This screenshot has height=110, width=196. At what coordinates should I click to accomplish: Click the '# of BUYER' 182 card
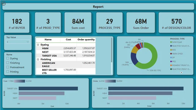[17, 23]
